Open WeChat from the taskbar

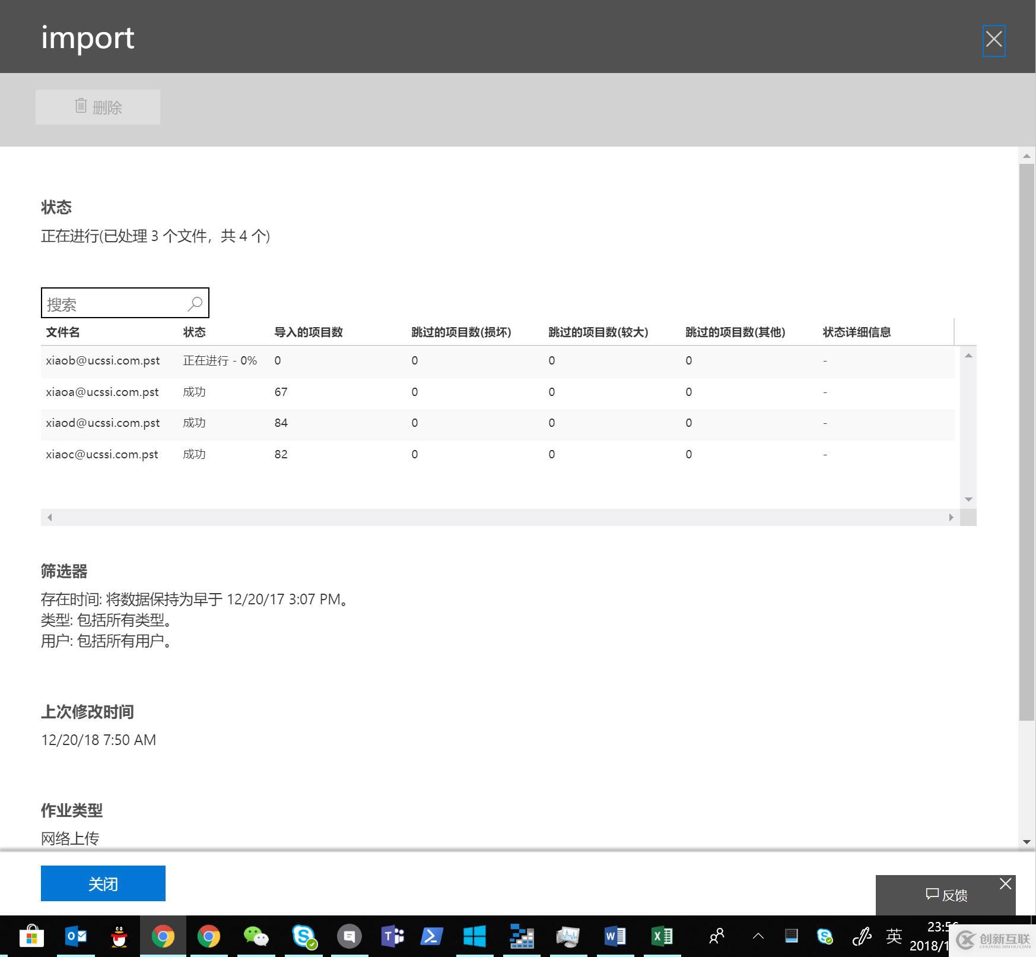click(x=256, y=937)
